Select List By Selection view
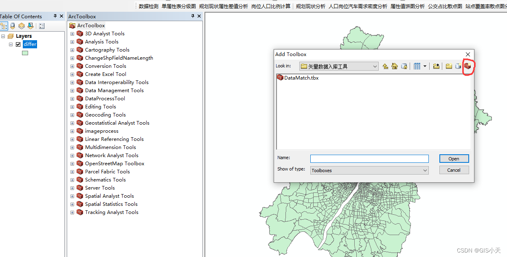 coord(30,26)
